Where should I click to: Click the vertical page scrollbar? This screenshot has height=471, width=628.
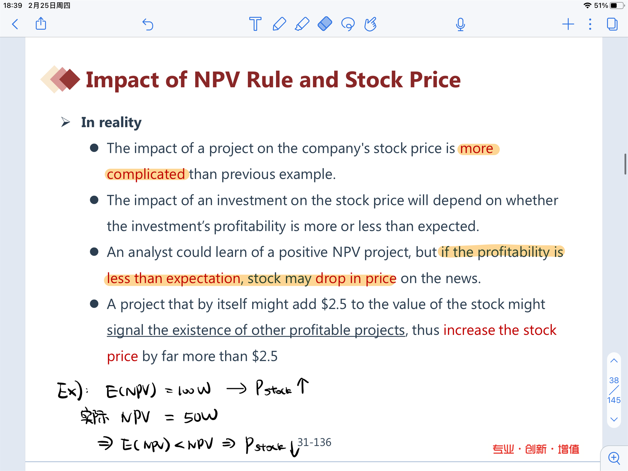pyautogui.click(x=625, y=164)
